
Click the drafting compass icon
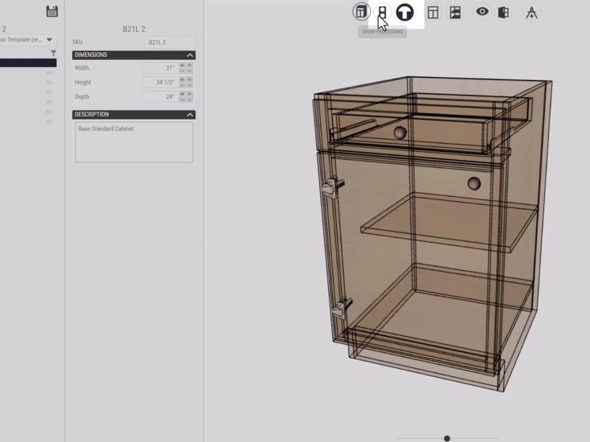pyautogui.click(x=532, y=12)
